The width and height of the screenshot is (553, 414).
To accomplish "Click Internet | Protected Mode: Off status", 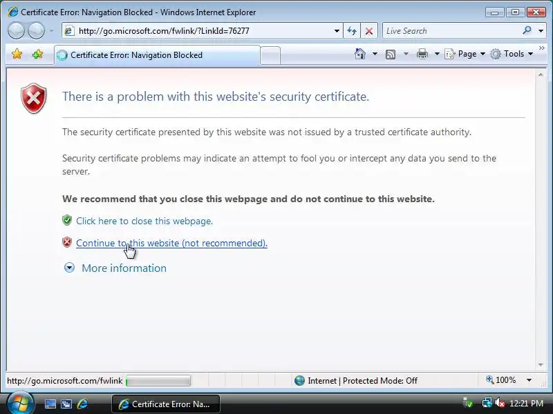I will (362, 381).
